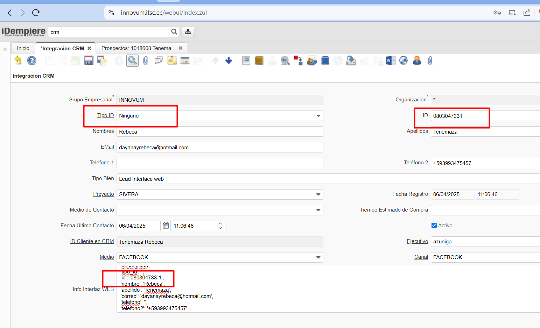The width and height of the screenshot is (540, 328).
Task: Click the Word export icon
Action: [391, 60]
